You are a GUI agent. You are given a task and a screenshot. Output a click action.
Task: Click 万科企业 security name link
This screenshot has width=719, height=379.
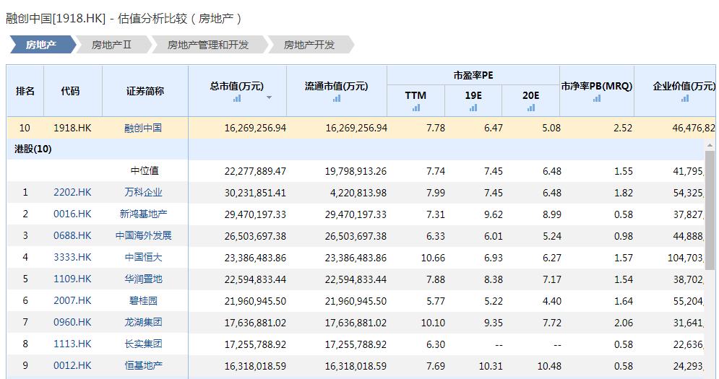pyautogui.click(x=144, y=193)
